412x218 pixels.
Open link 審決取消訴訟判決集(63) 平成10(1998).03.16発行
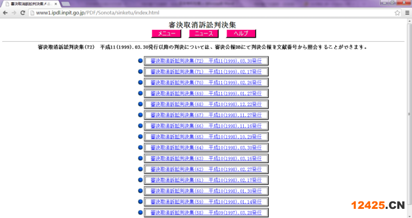(x=206, y=158)
